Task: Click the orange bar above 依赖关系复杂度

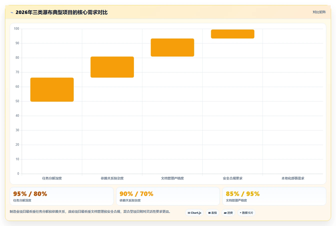Action: coord(112,67)
